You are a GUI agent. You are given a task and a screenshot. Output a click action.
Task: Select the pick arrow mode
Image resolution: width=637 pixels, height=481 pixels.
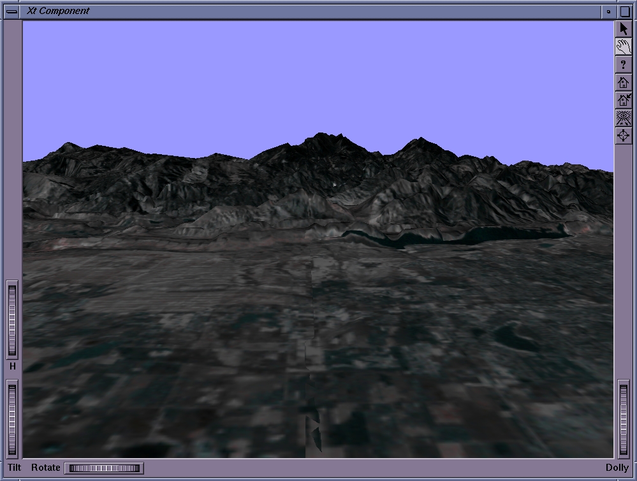623,29
